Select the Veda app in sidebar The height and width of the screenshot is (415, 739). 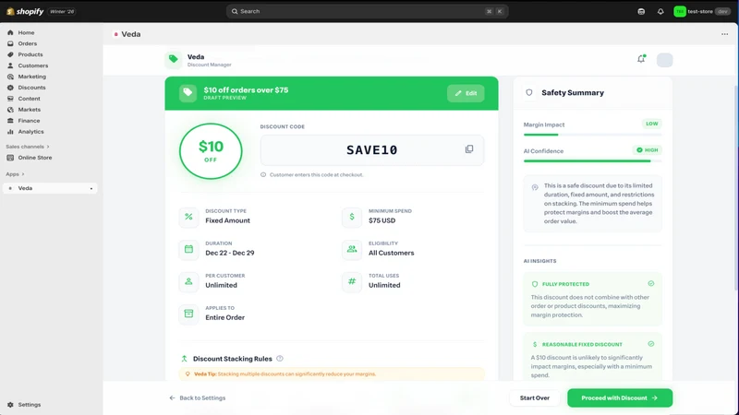coord(50,188)
